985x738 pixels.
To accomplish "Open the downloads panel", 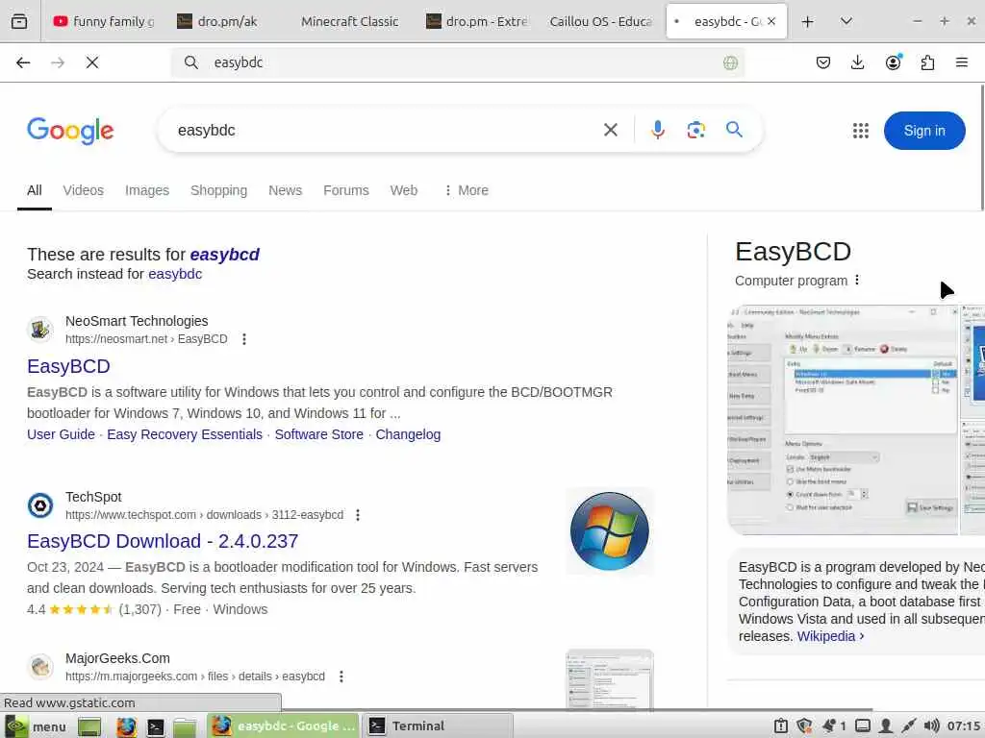I will click(x=857, y=62).
